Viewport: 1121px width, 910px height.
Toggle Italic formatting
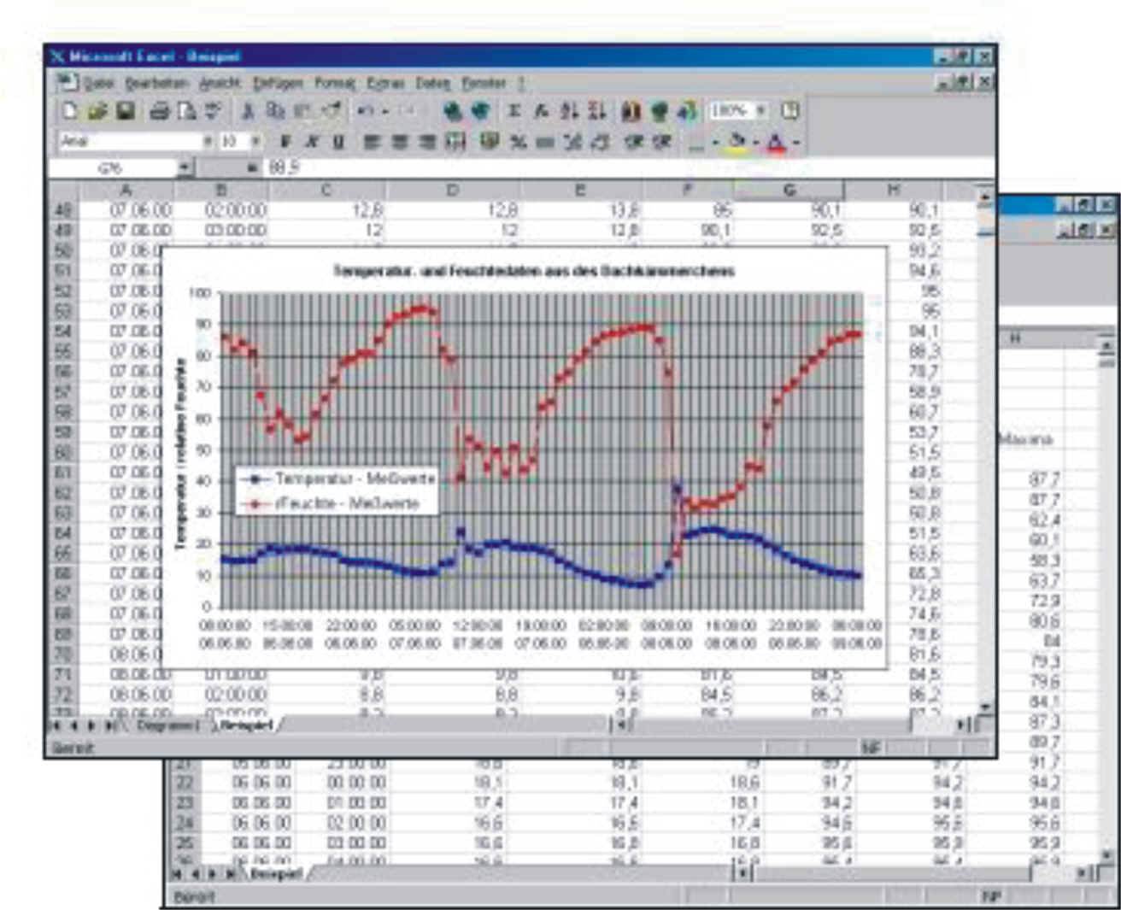coord(312,142)
